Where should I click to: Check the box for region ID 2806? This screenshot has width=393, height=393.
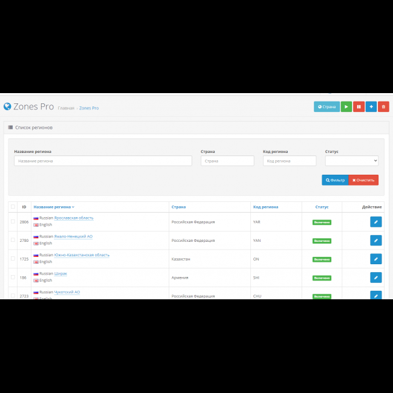point(13,222)
